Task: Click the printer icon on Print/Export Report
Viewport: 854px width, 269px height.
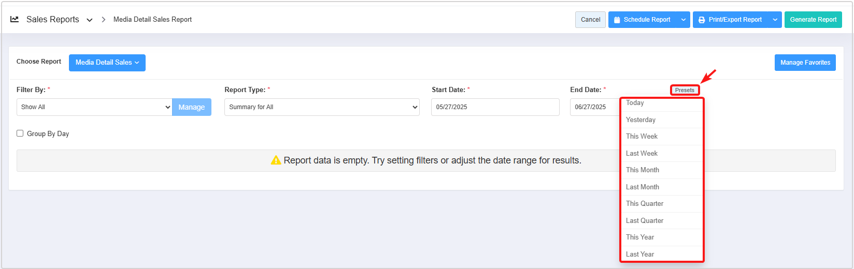Action: pyautogui.click(x=702, y=20)
